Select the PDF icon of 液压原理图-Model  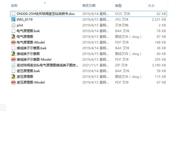[x=13, y=82]
